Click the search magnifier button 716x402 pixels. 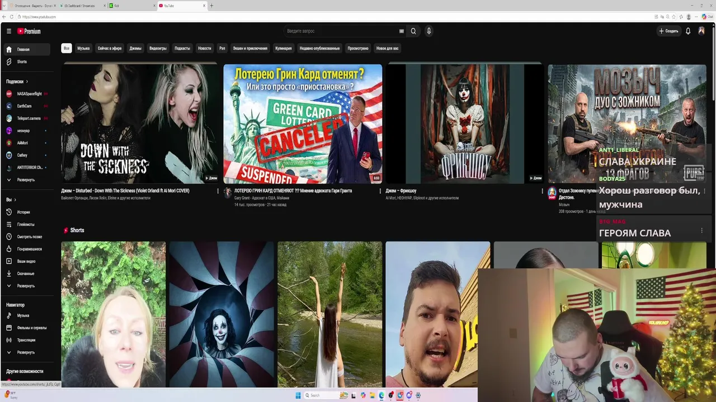coord(413,31)
